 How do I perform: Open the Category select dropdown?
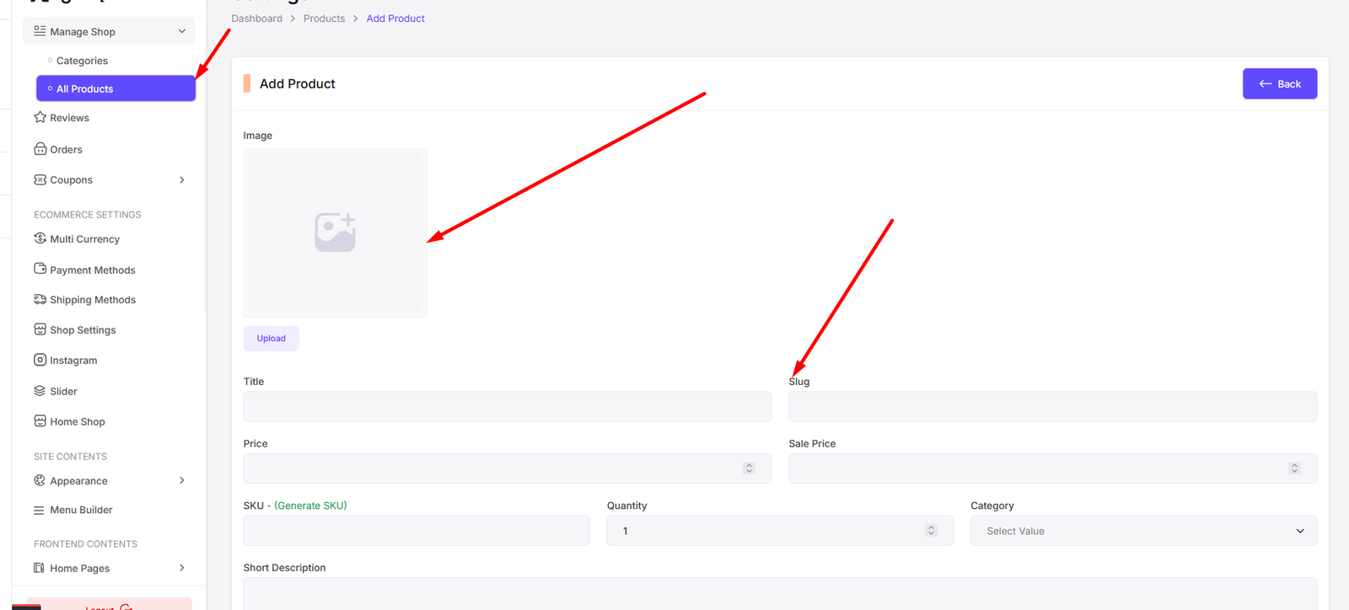pyautogui.click(x=1142, y=531)
